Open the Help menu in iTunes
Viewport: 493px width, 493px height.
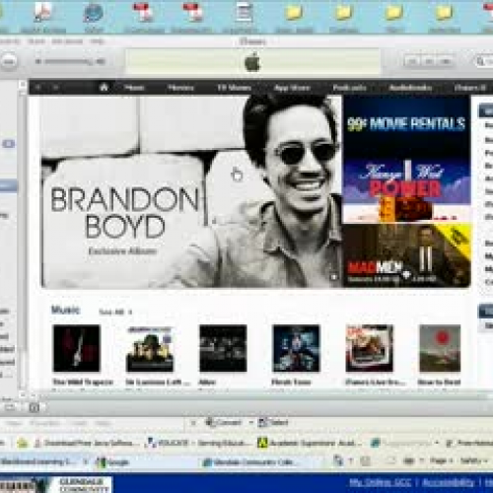(x=97, y=41)
